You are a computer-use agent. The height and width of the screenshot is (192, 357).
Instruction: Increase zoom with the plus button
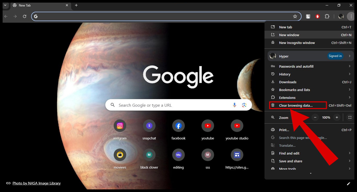337,117
